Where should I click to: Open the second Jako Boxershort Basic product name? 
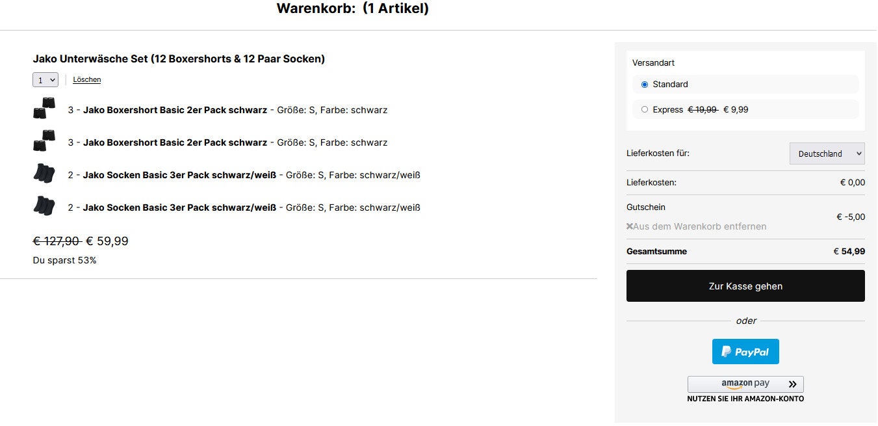[x=175, y=142]
